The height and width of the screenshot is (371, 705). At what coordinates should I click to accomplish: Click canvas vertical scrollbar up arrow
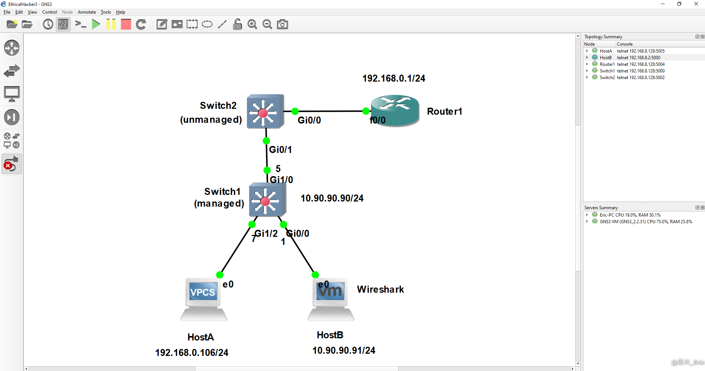pyautogui.click(x=578, y=36)
